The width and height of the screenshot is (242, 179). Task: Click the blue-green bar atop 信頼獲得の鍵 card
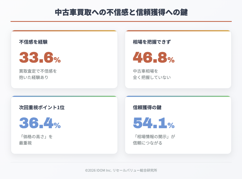[x=178, y=96]
